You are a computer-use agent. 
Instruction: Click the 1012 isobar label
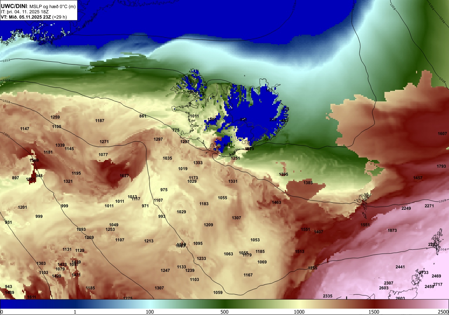pyautogui.click(x=6, y=61)
